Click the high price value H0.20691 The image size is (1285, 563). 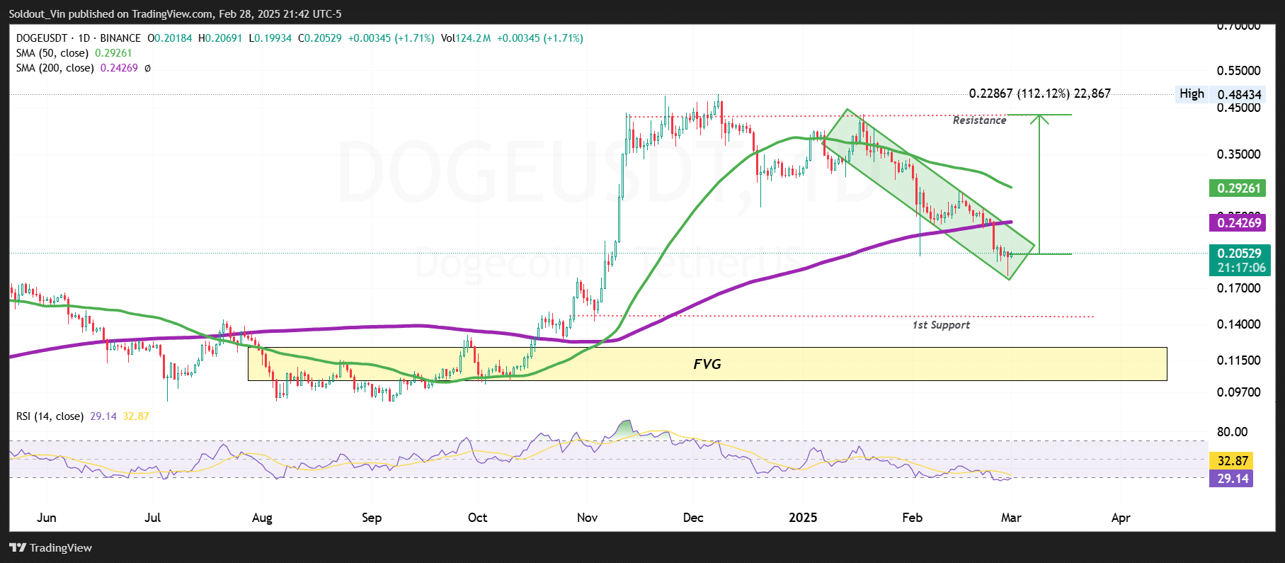pos(220,38)
